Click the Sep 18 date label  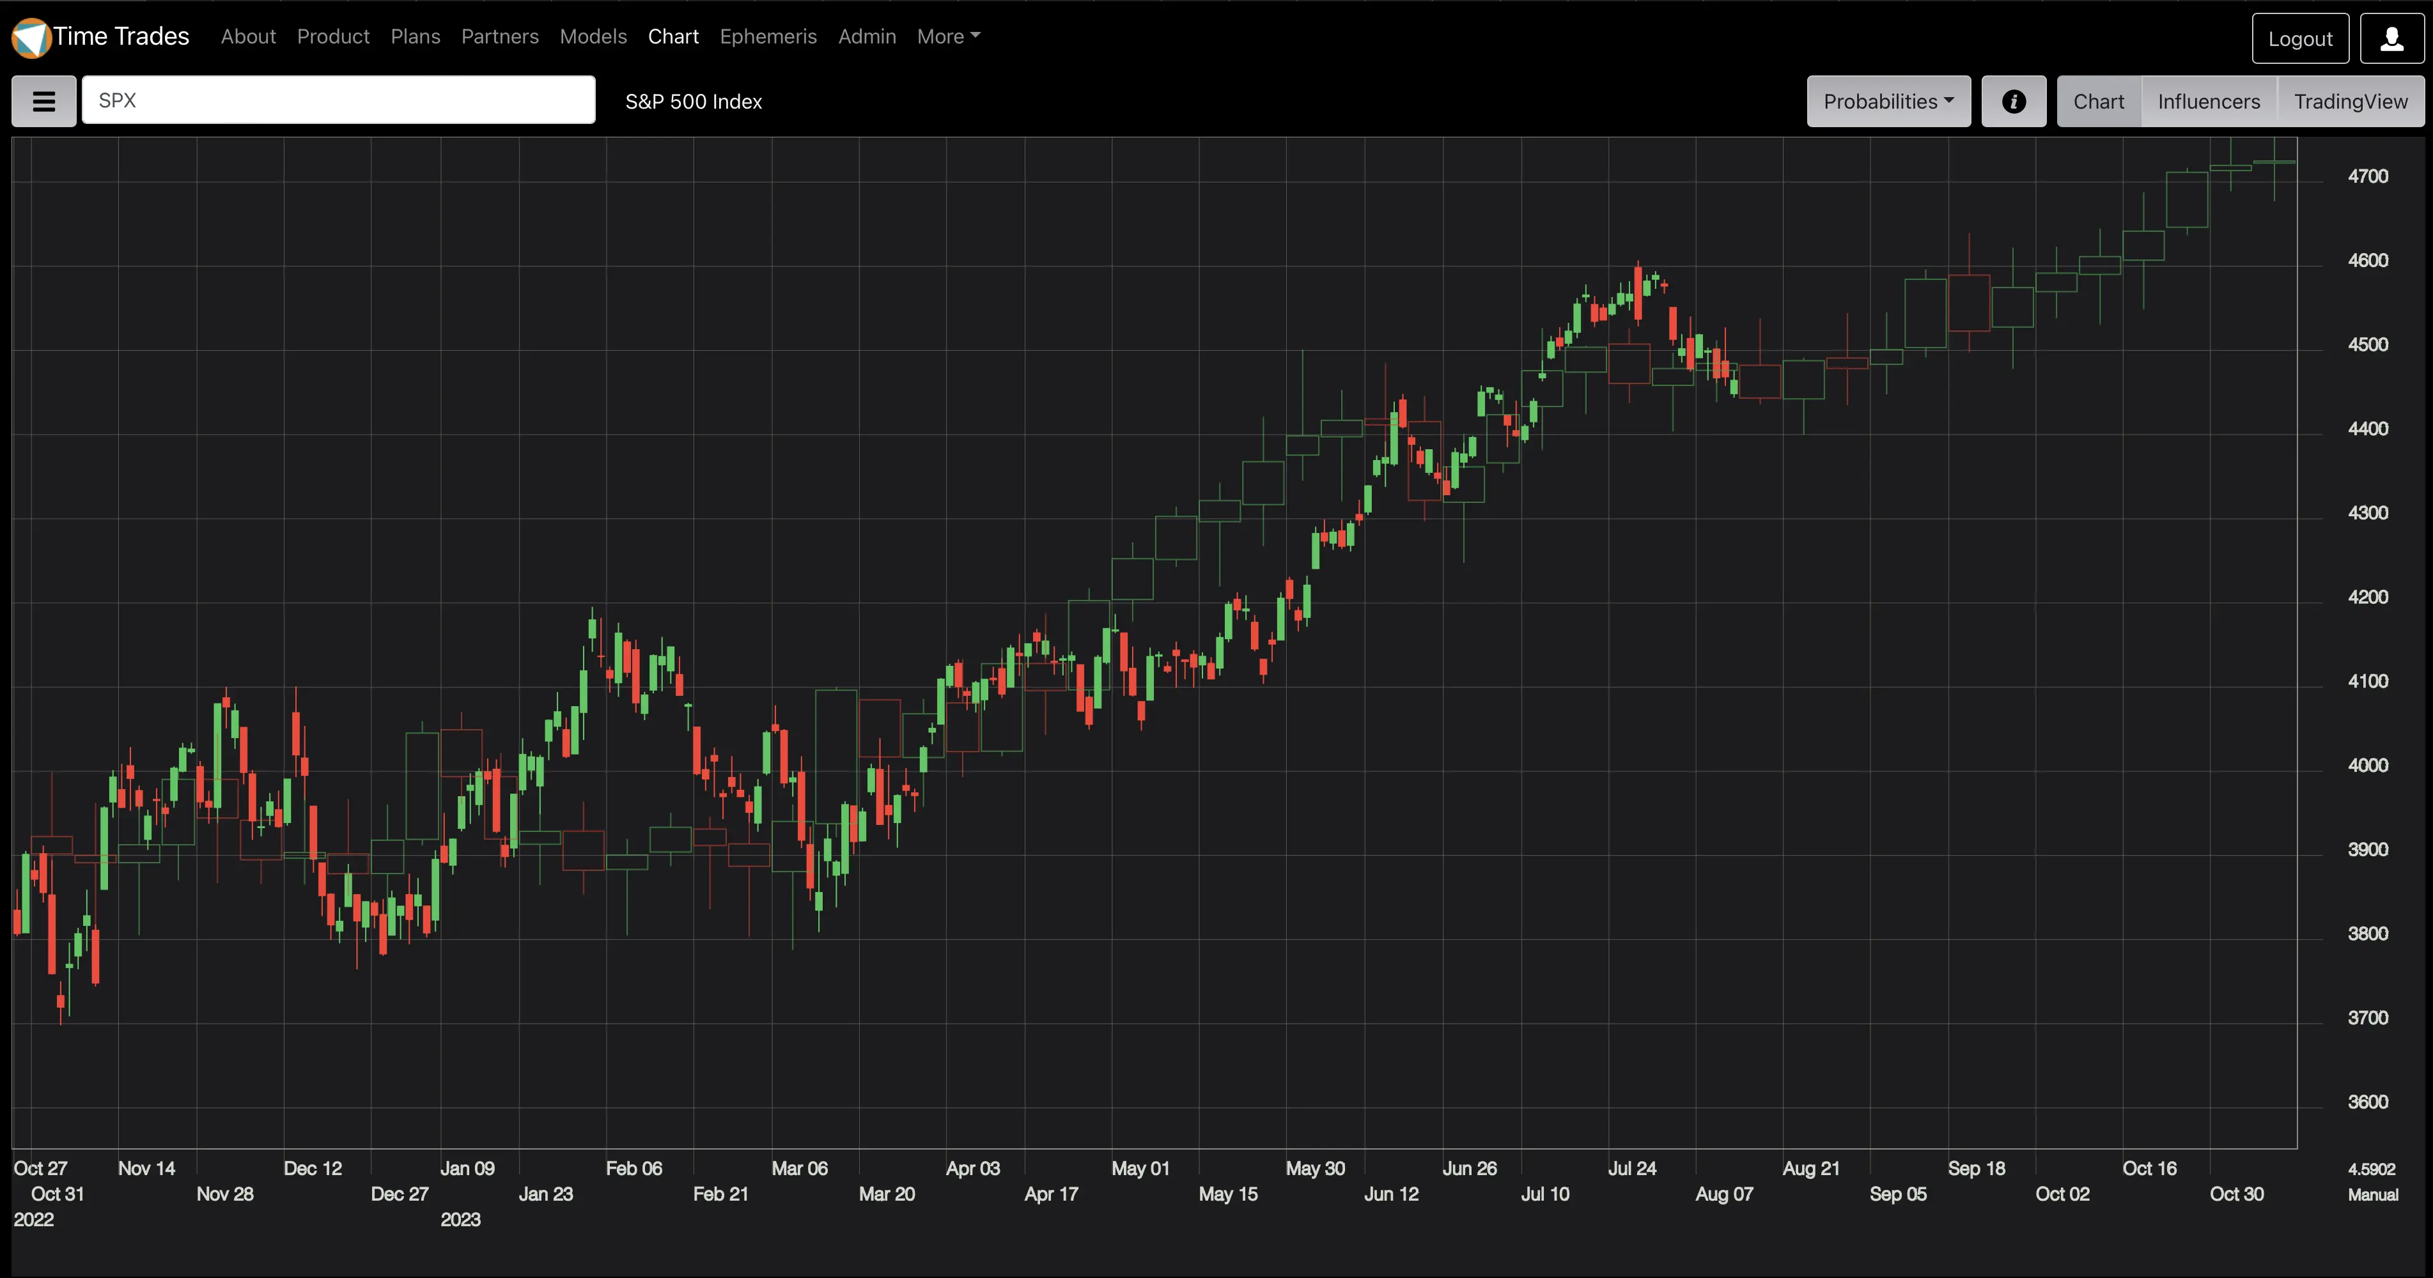(x=1976, y=1169)
